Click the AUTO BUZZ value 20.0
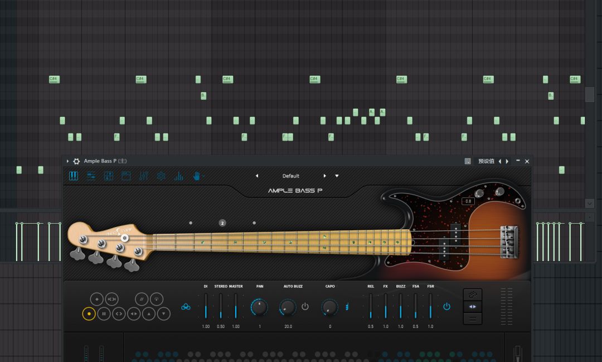The width and height of the screenshot is (602, 362). click(288, 327)
